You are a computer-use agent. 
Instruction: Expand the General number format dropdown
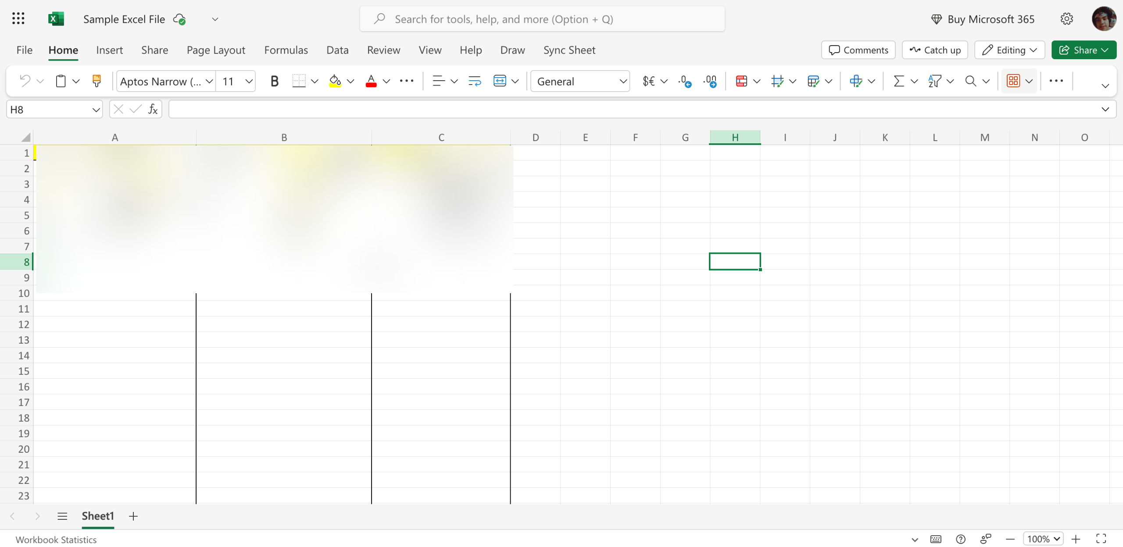623,81
